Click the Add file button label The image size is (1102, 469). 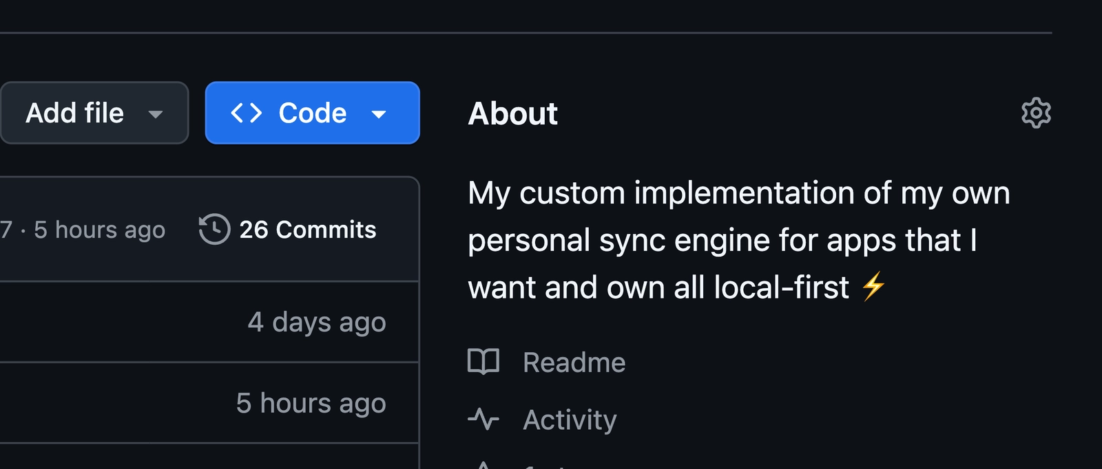click(75, 113)
